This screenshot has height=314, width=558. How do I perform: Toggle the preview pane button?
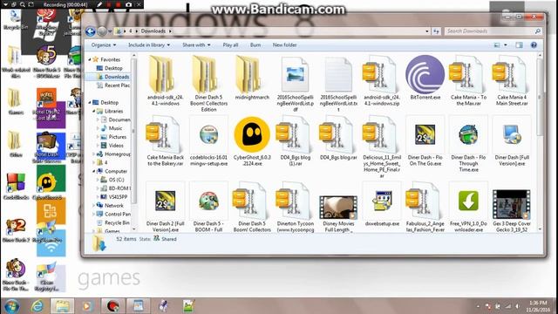(x=520, y=45)
